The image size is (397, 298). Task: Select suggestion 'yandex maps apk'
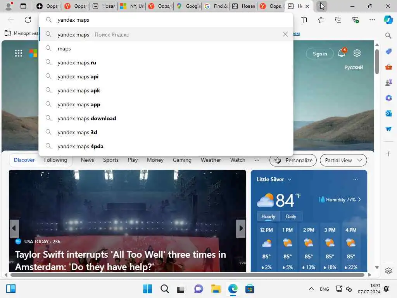166,90
